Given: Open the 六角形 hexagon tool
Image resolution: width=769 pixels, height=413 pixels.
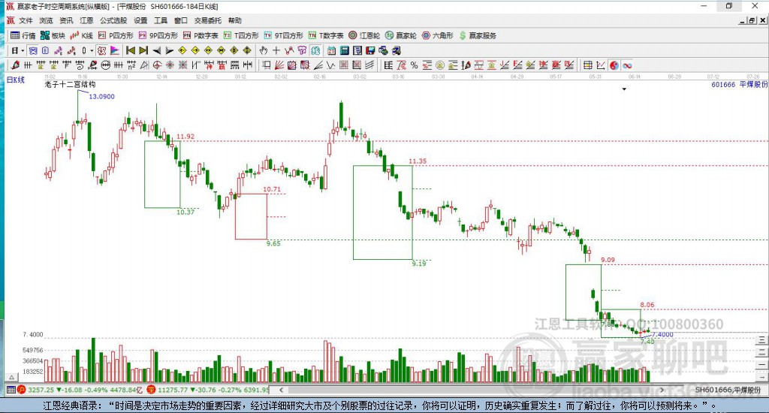Looking at the screenshot, I should pos(438,35).
